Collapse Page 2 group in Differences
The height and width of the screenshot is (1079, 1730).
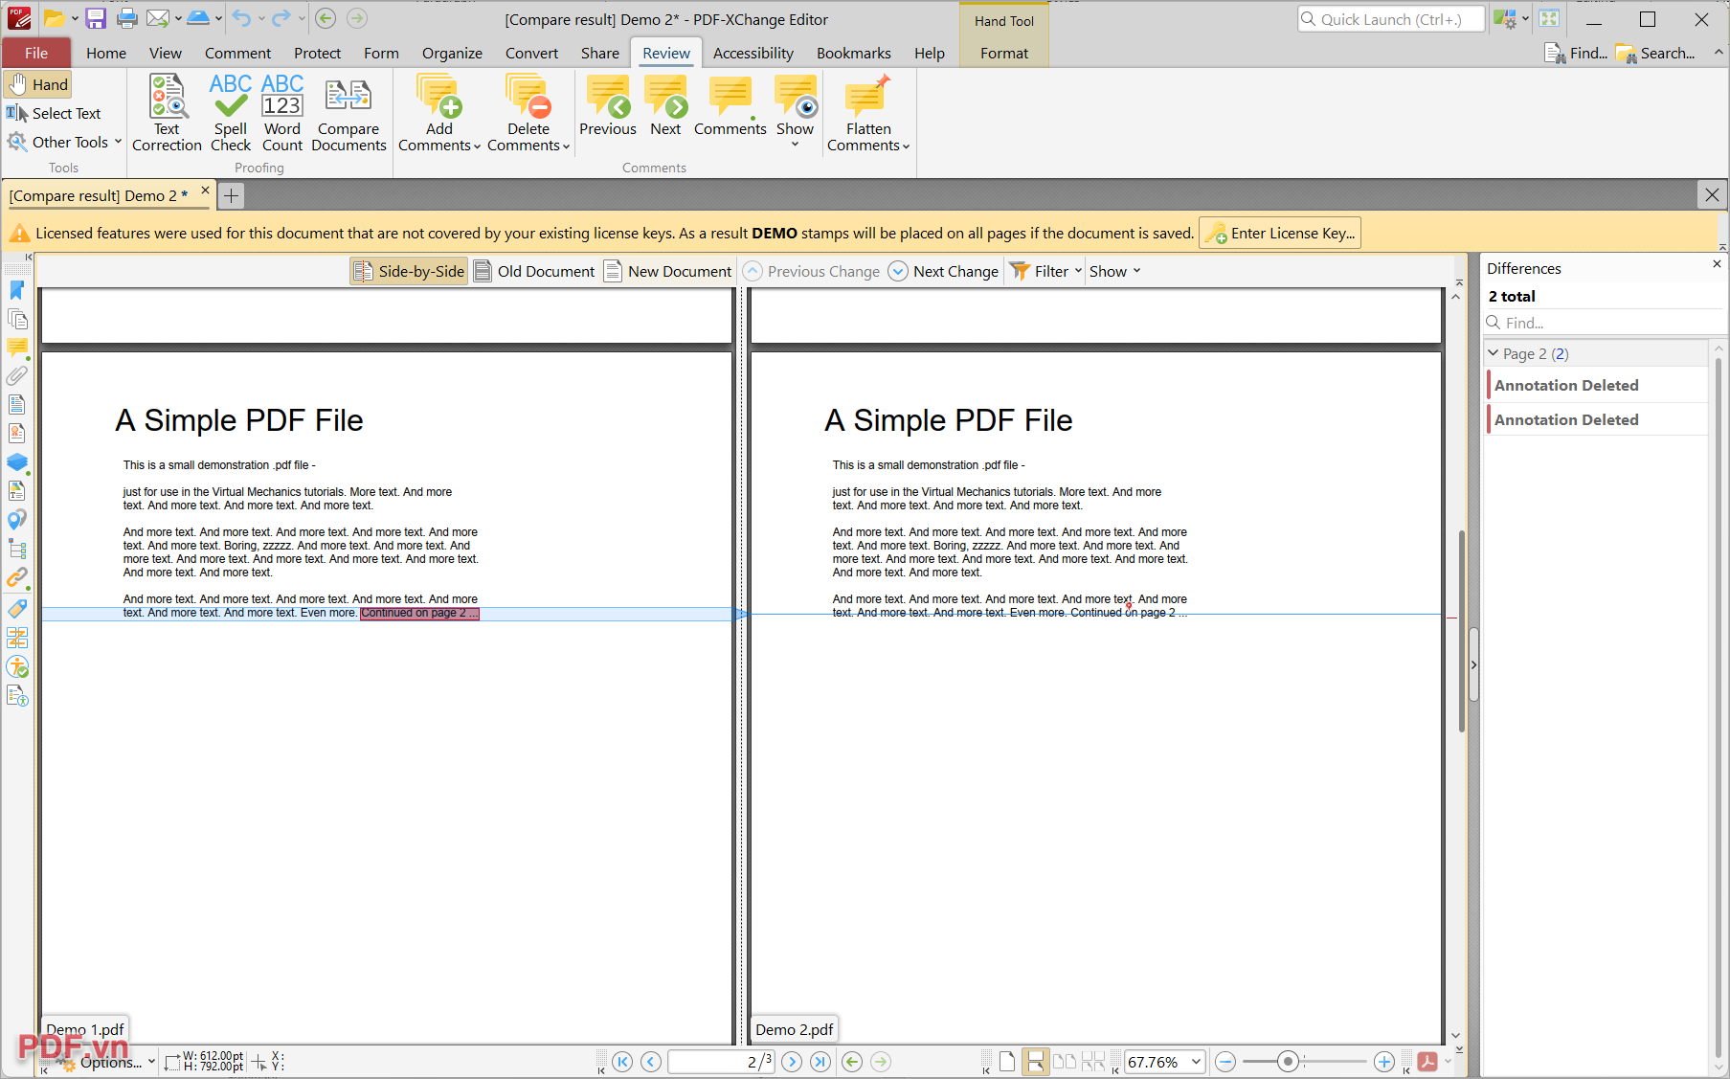1494,353
